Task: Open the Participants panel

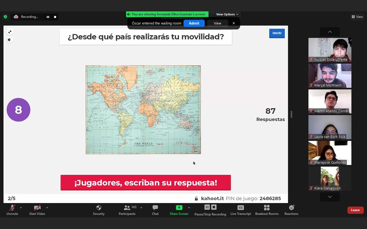Action: 127,210
